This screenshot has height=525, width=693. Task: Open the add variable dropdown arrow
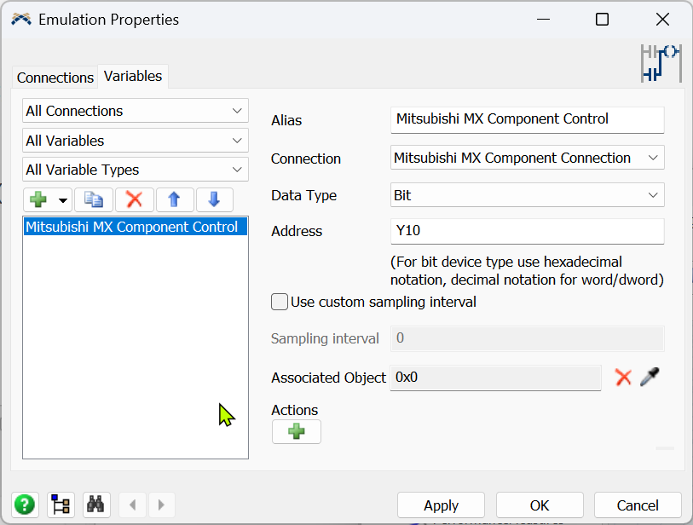tap(62, 200)
